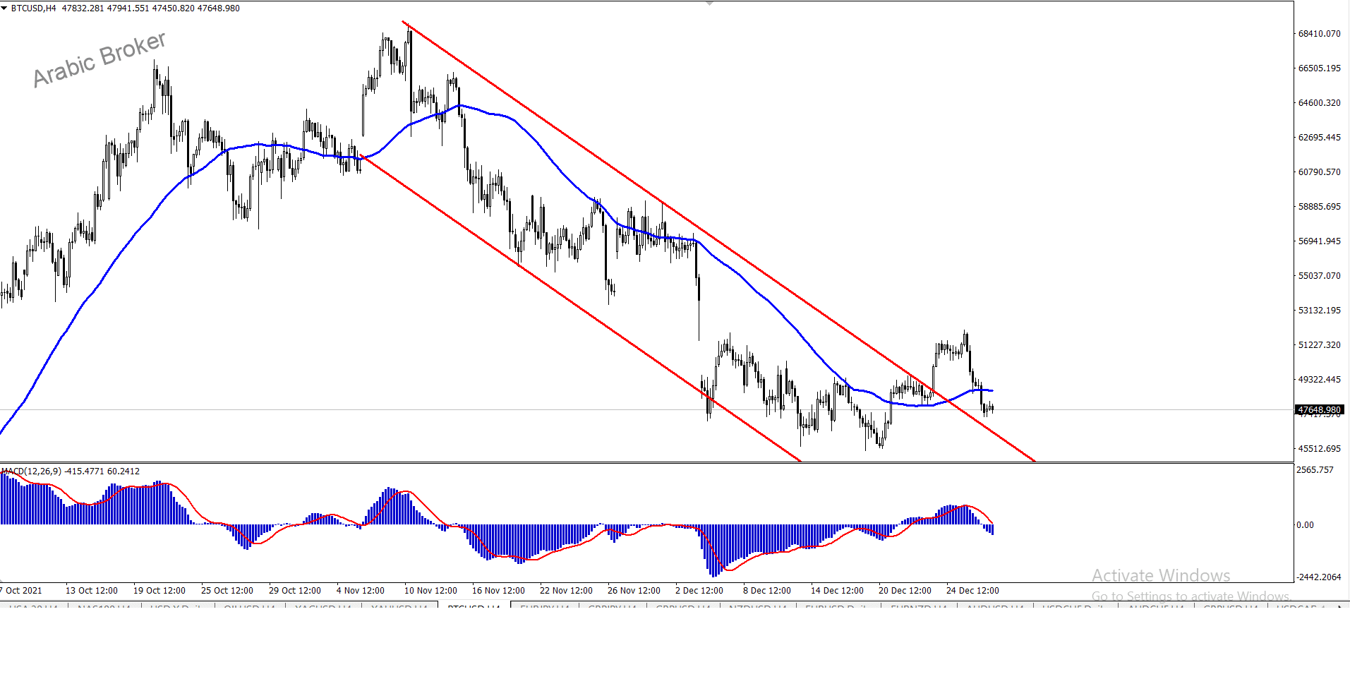The height and width of the screenshot is (679, 1350).
Task: Click the 45512.695 price axis label
Action: [x=1319, y=449]
